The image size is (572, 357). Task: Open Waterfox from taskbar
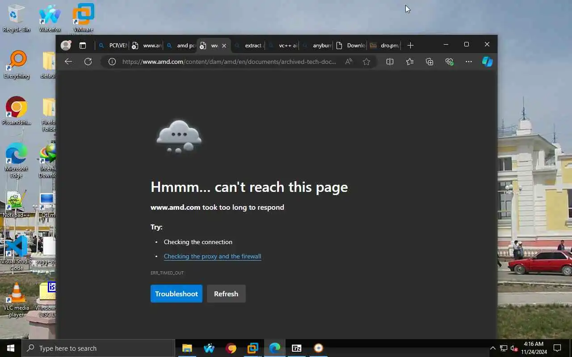point(209,348)
